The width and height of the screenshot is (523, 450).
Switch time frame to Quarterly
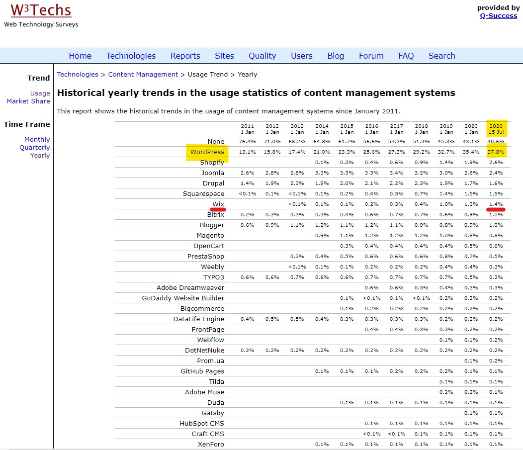pyautogui.click(x=35, y=148)
